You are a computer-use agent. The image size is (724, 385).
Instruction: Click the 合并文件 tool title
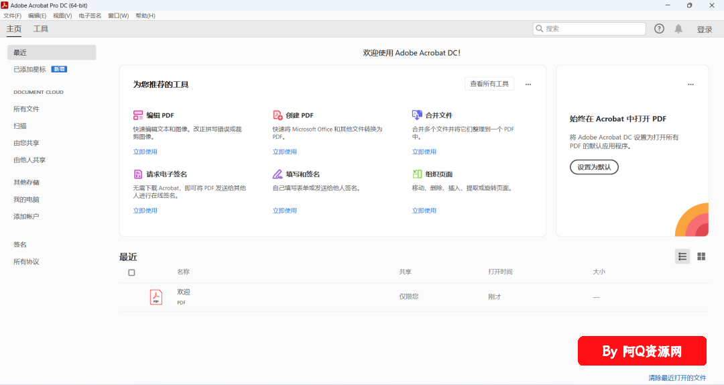click(439, 115)
